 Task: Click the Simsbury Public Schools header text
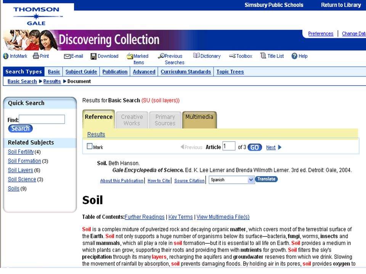(274, 5)
